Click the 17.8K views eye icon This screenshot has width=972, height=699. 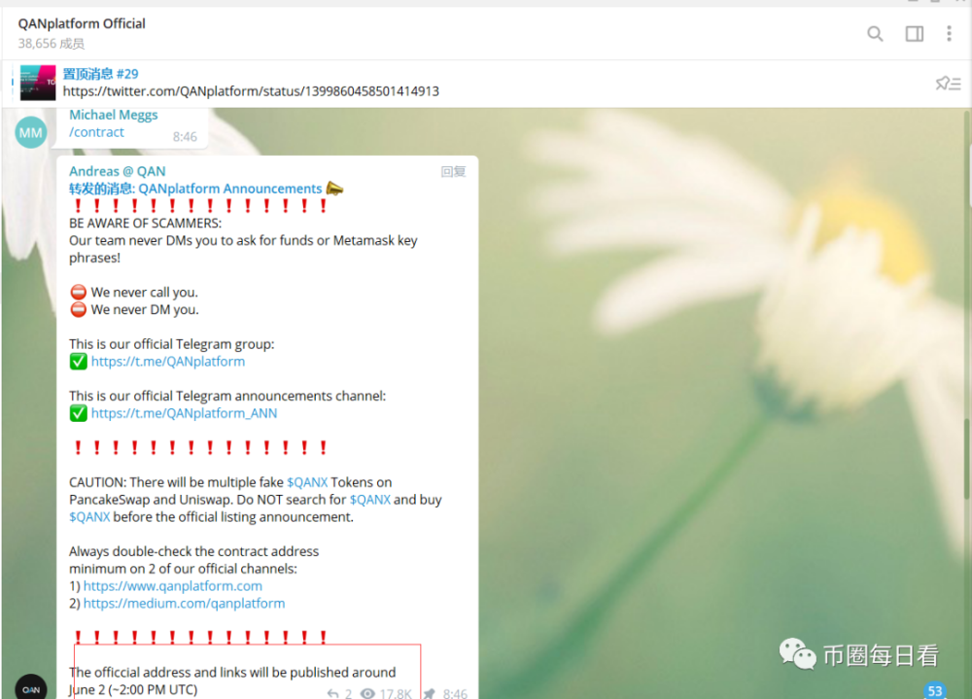point(367,693)
